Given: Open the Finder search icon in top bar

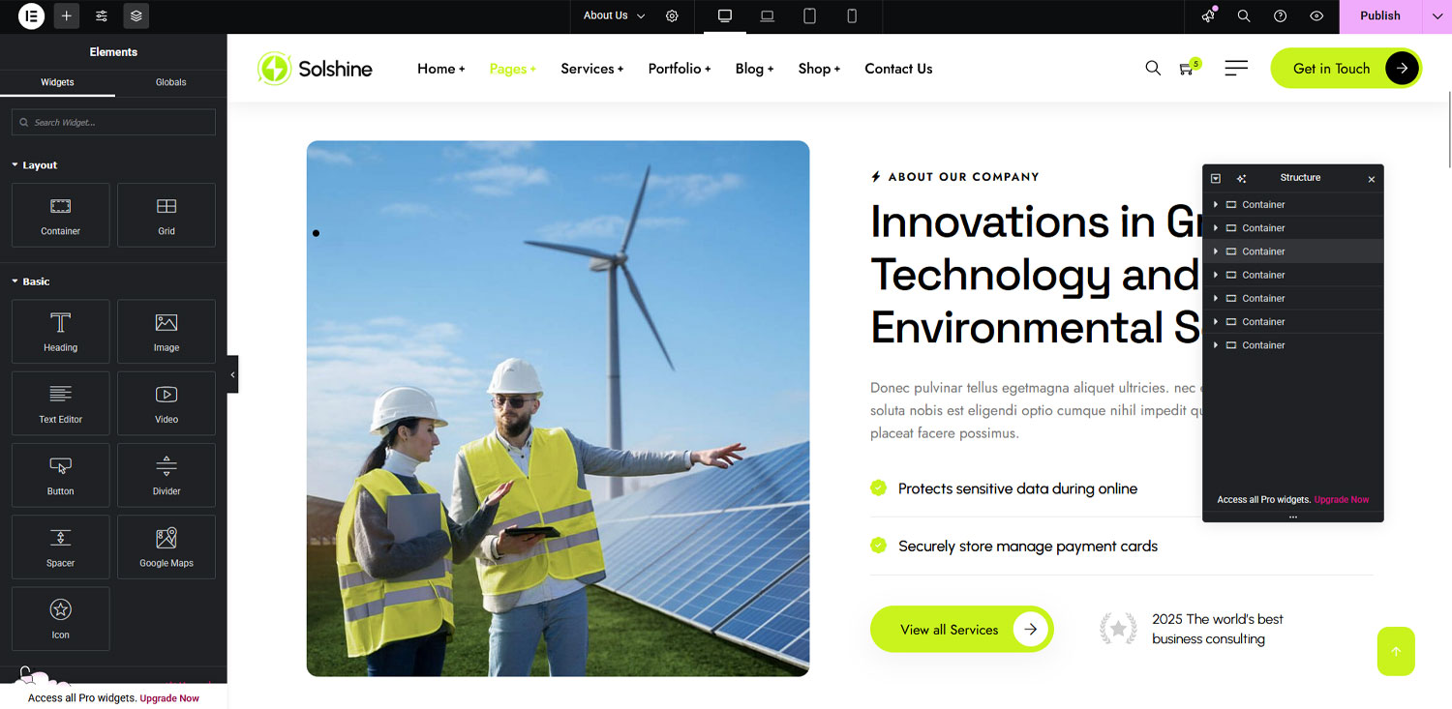Looking at the screenshot, I should [x=1244, y=16].
